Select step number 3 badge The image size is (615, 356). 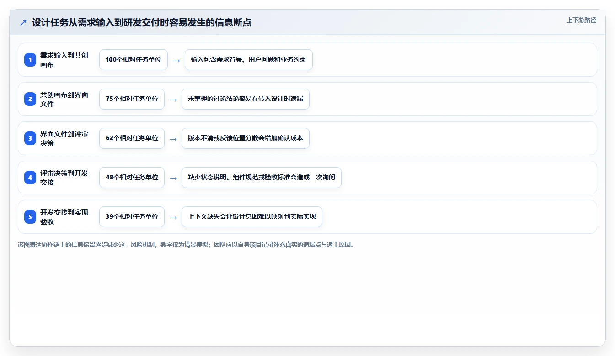tap(30, 138)
